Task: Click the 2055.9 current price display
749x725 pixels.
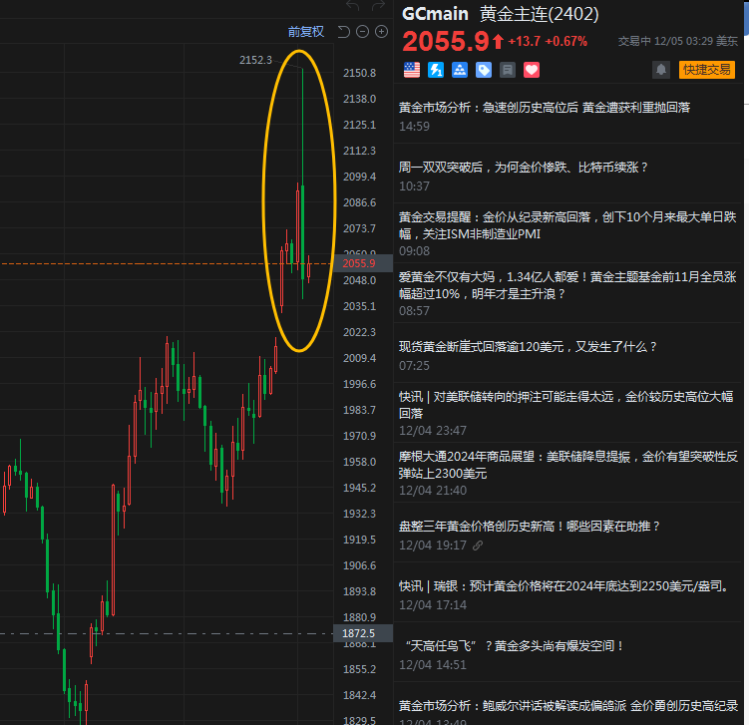Action: tap(446, 41)
